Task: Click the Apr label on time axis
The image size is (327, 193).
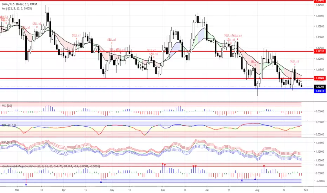Action: pyautogui.click(x=64, y=190)
